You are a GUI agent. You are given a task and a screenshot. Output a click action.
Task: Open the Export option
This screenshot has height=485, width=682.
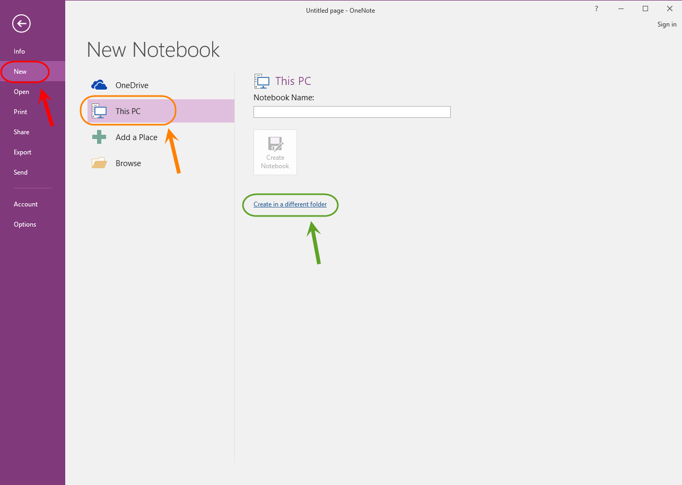click(22, 152)
